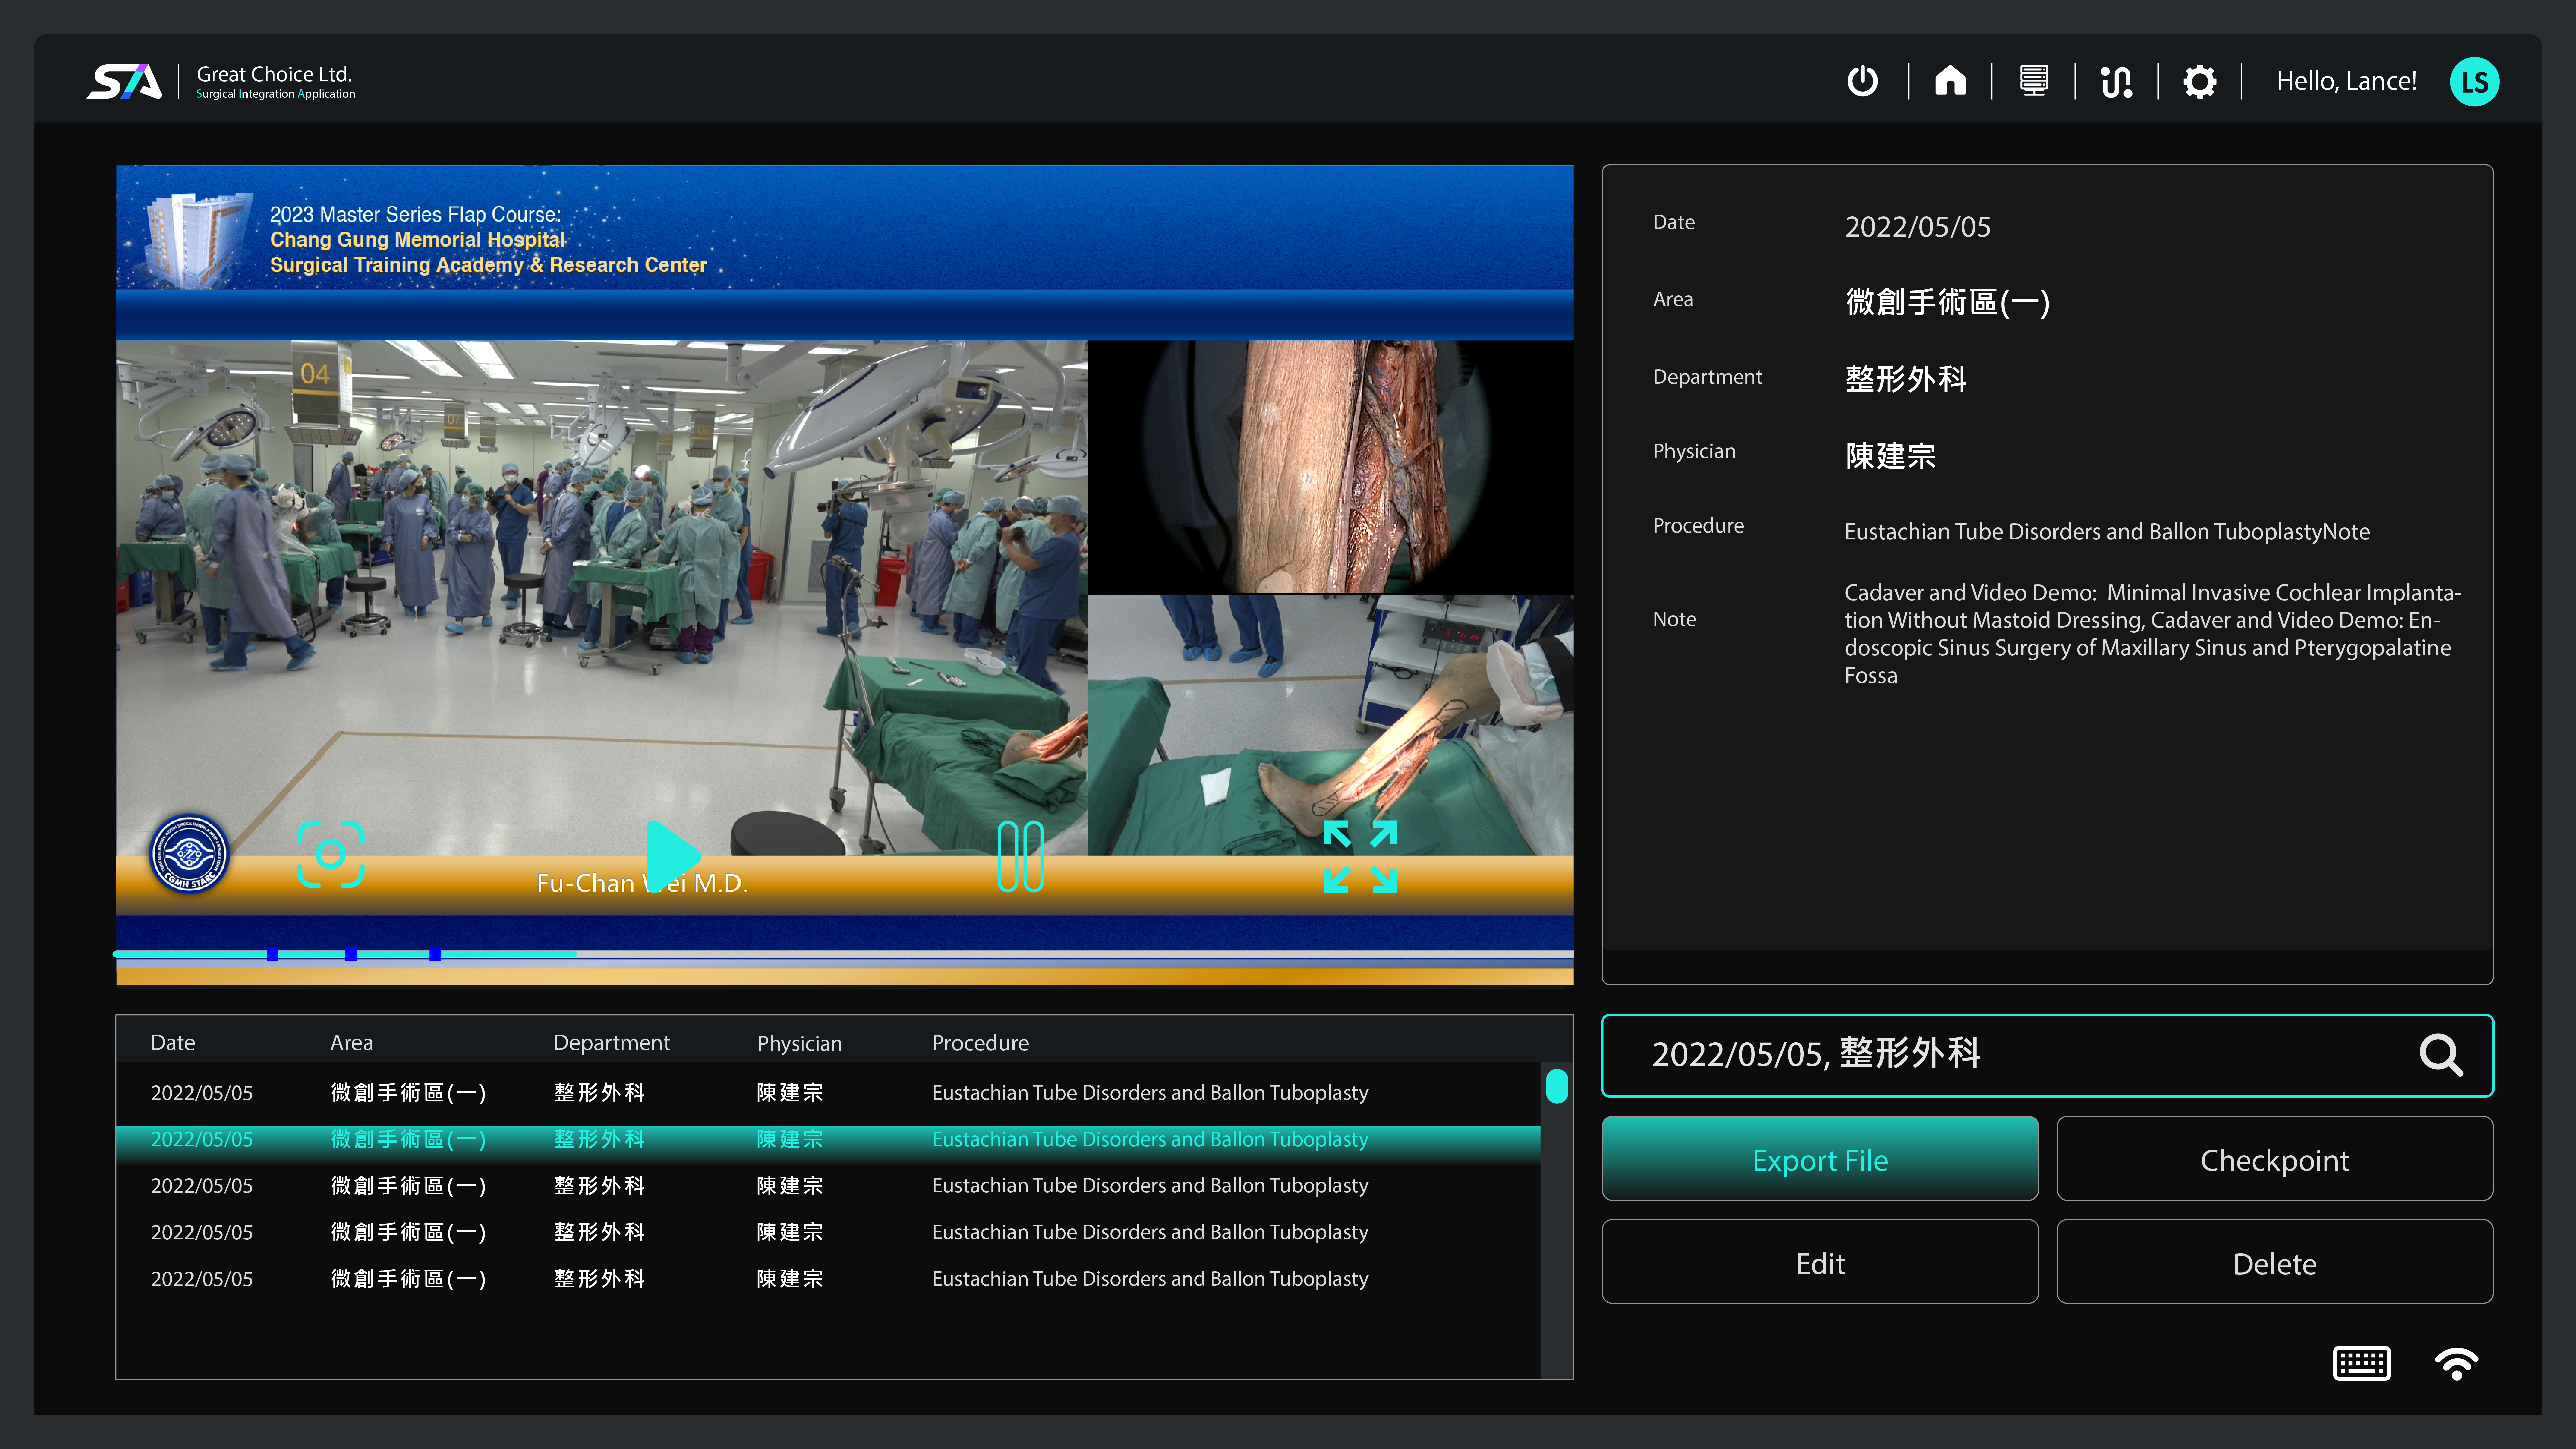Click the search field with 2022/05/05
This screenshot has width=2576, height=1449.
coord(2047,1055)
